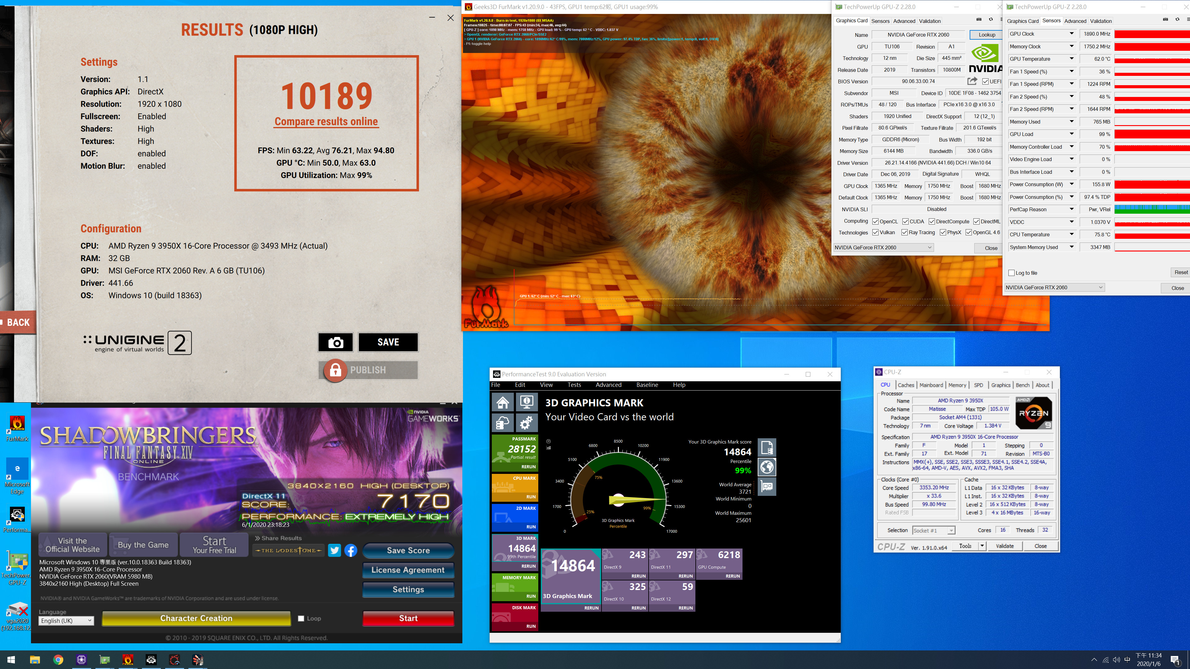Open the FurMark icon in the taskbar
The image size is (1190, 669).
[x=128, y=660]
